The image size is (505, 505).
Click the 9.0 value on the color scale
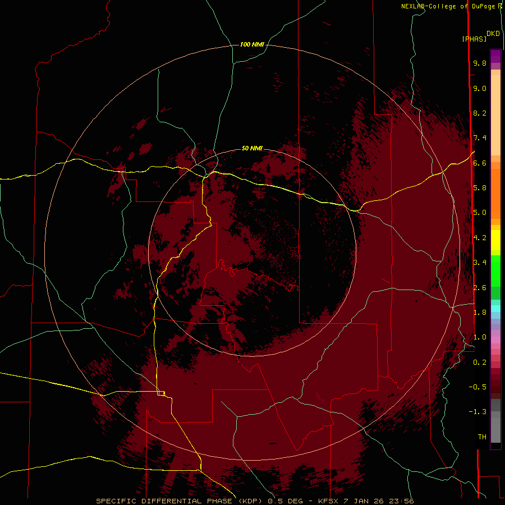[480, 88]
